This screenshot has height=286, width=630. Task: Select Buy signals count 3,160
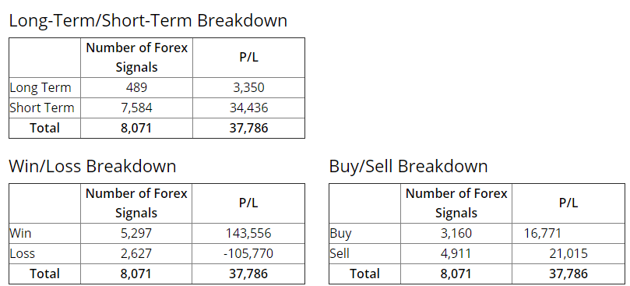pyautogui.click(x=456, y=233)
